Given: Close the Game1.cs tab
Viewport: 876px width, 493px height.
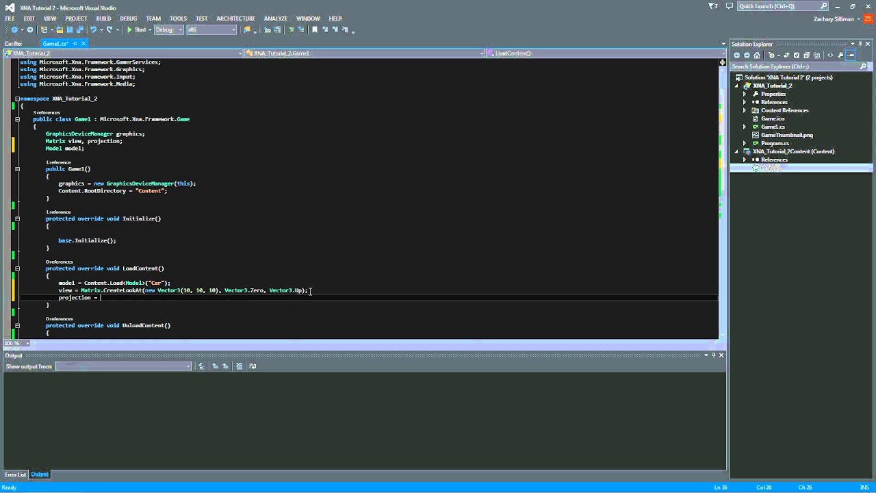Looking at the screenshot, I should click(83, 43).
